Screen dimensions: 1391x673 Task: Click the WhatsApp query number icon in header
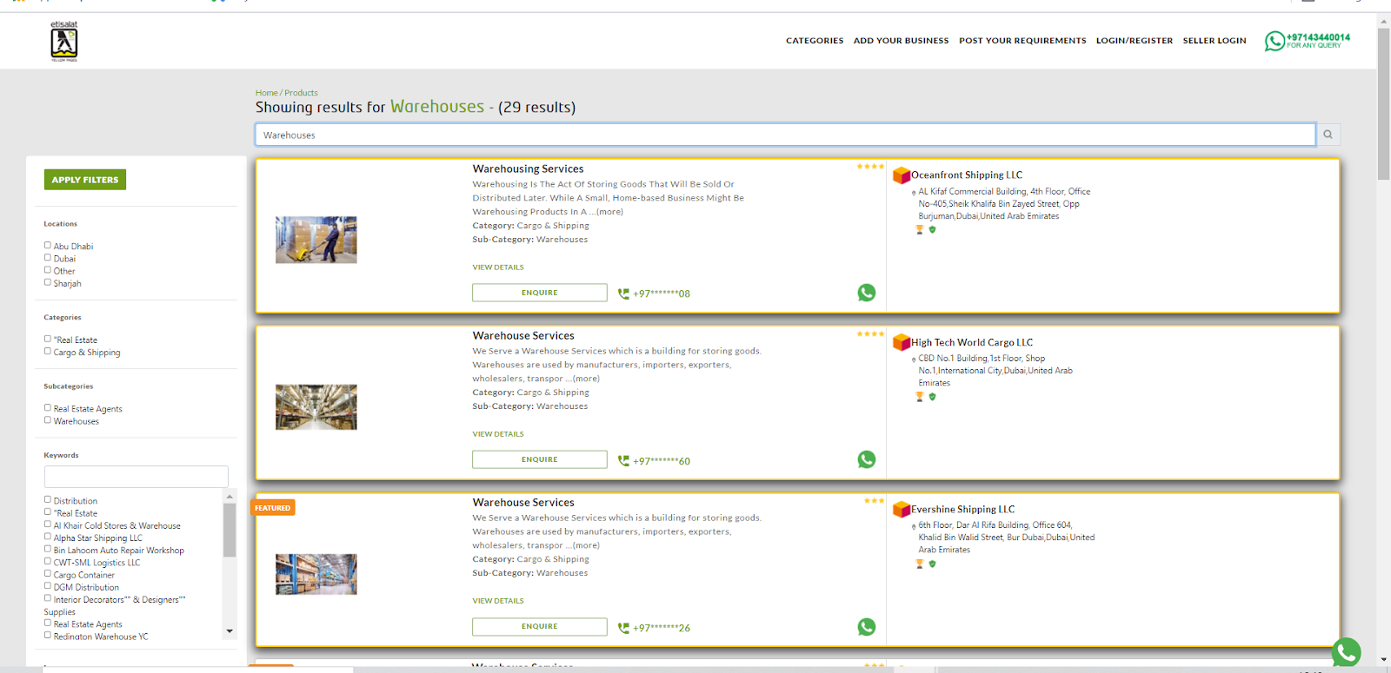tap(1275, 41)
